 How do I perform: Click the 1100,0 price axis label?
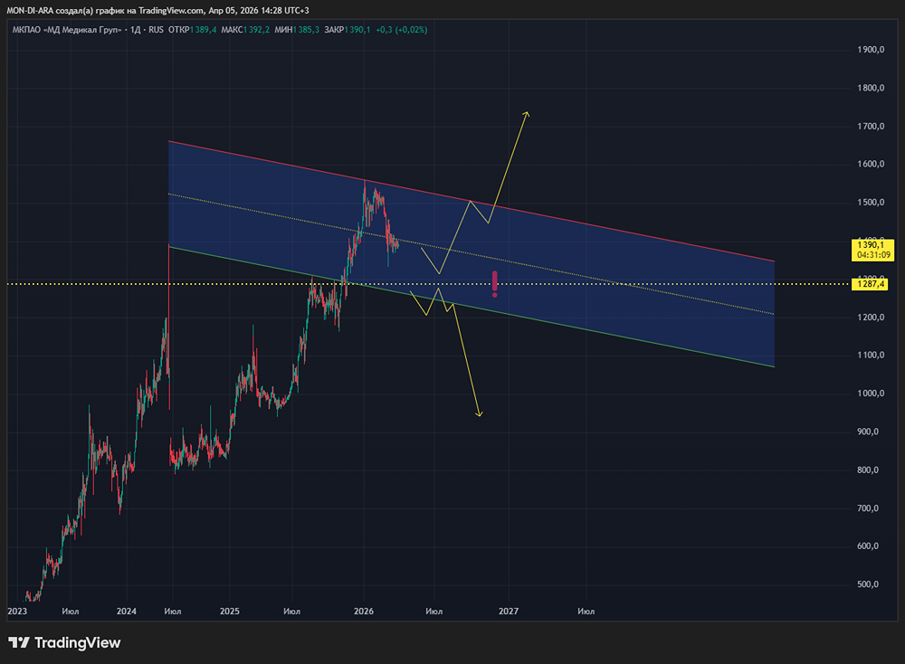tap(871, 356)
